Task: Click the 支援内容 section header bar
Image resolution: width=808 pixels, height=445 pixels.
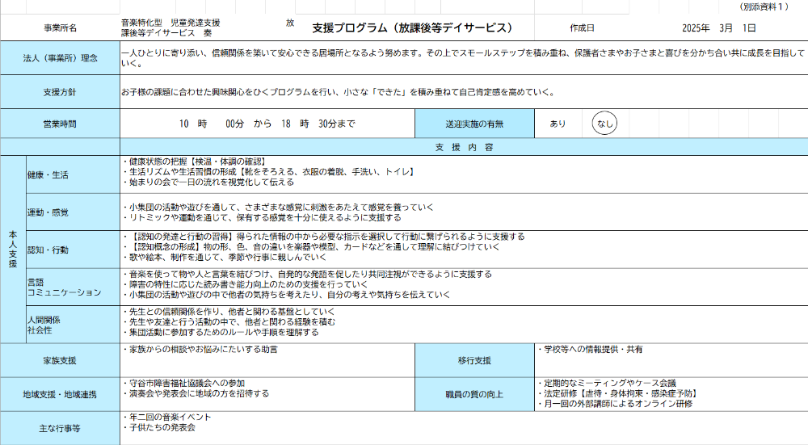Action: click(x=464, y=148)
